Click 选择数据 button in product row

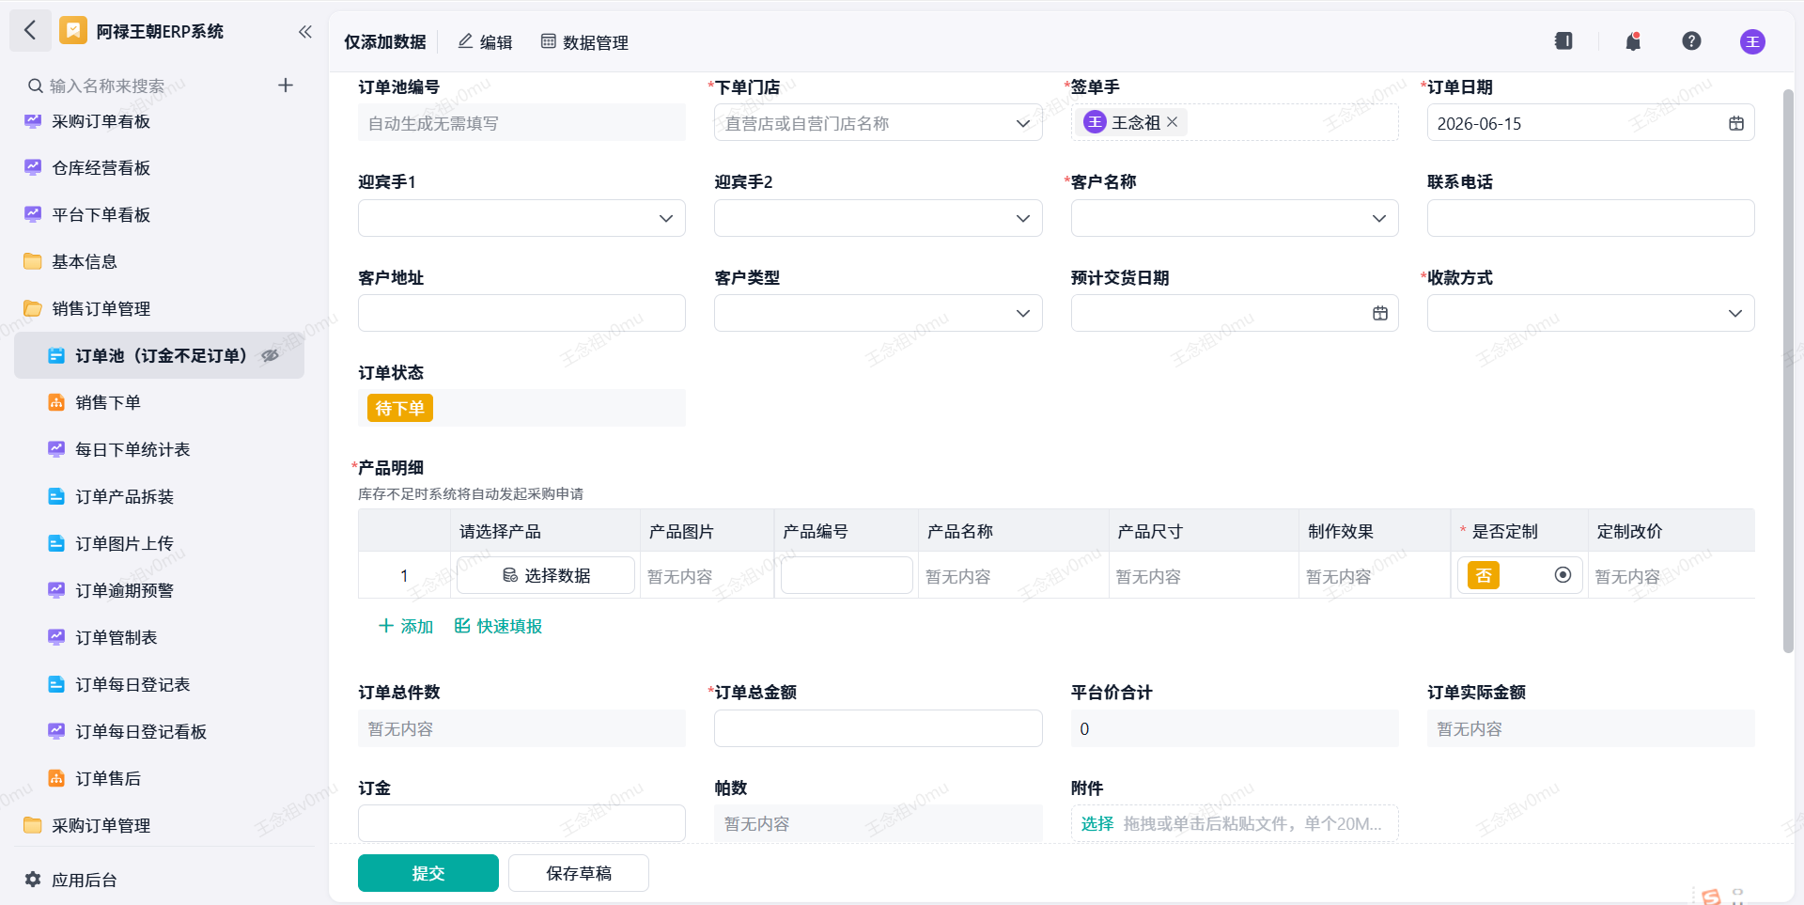point(546,575)
